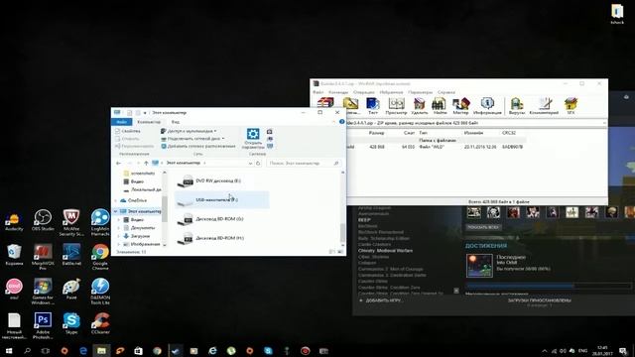635x357 pixels.
Task: Click Свойства in the Explorer ribbon
Action: (128, 131)
